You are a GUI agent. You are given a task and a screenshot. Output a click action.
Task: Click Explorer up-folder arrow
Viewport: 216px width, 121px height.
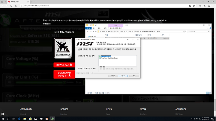(x=96, y=32)
